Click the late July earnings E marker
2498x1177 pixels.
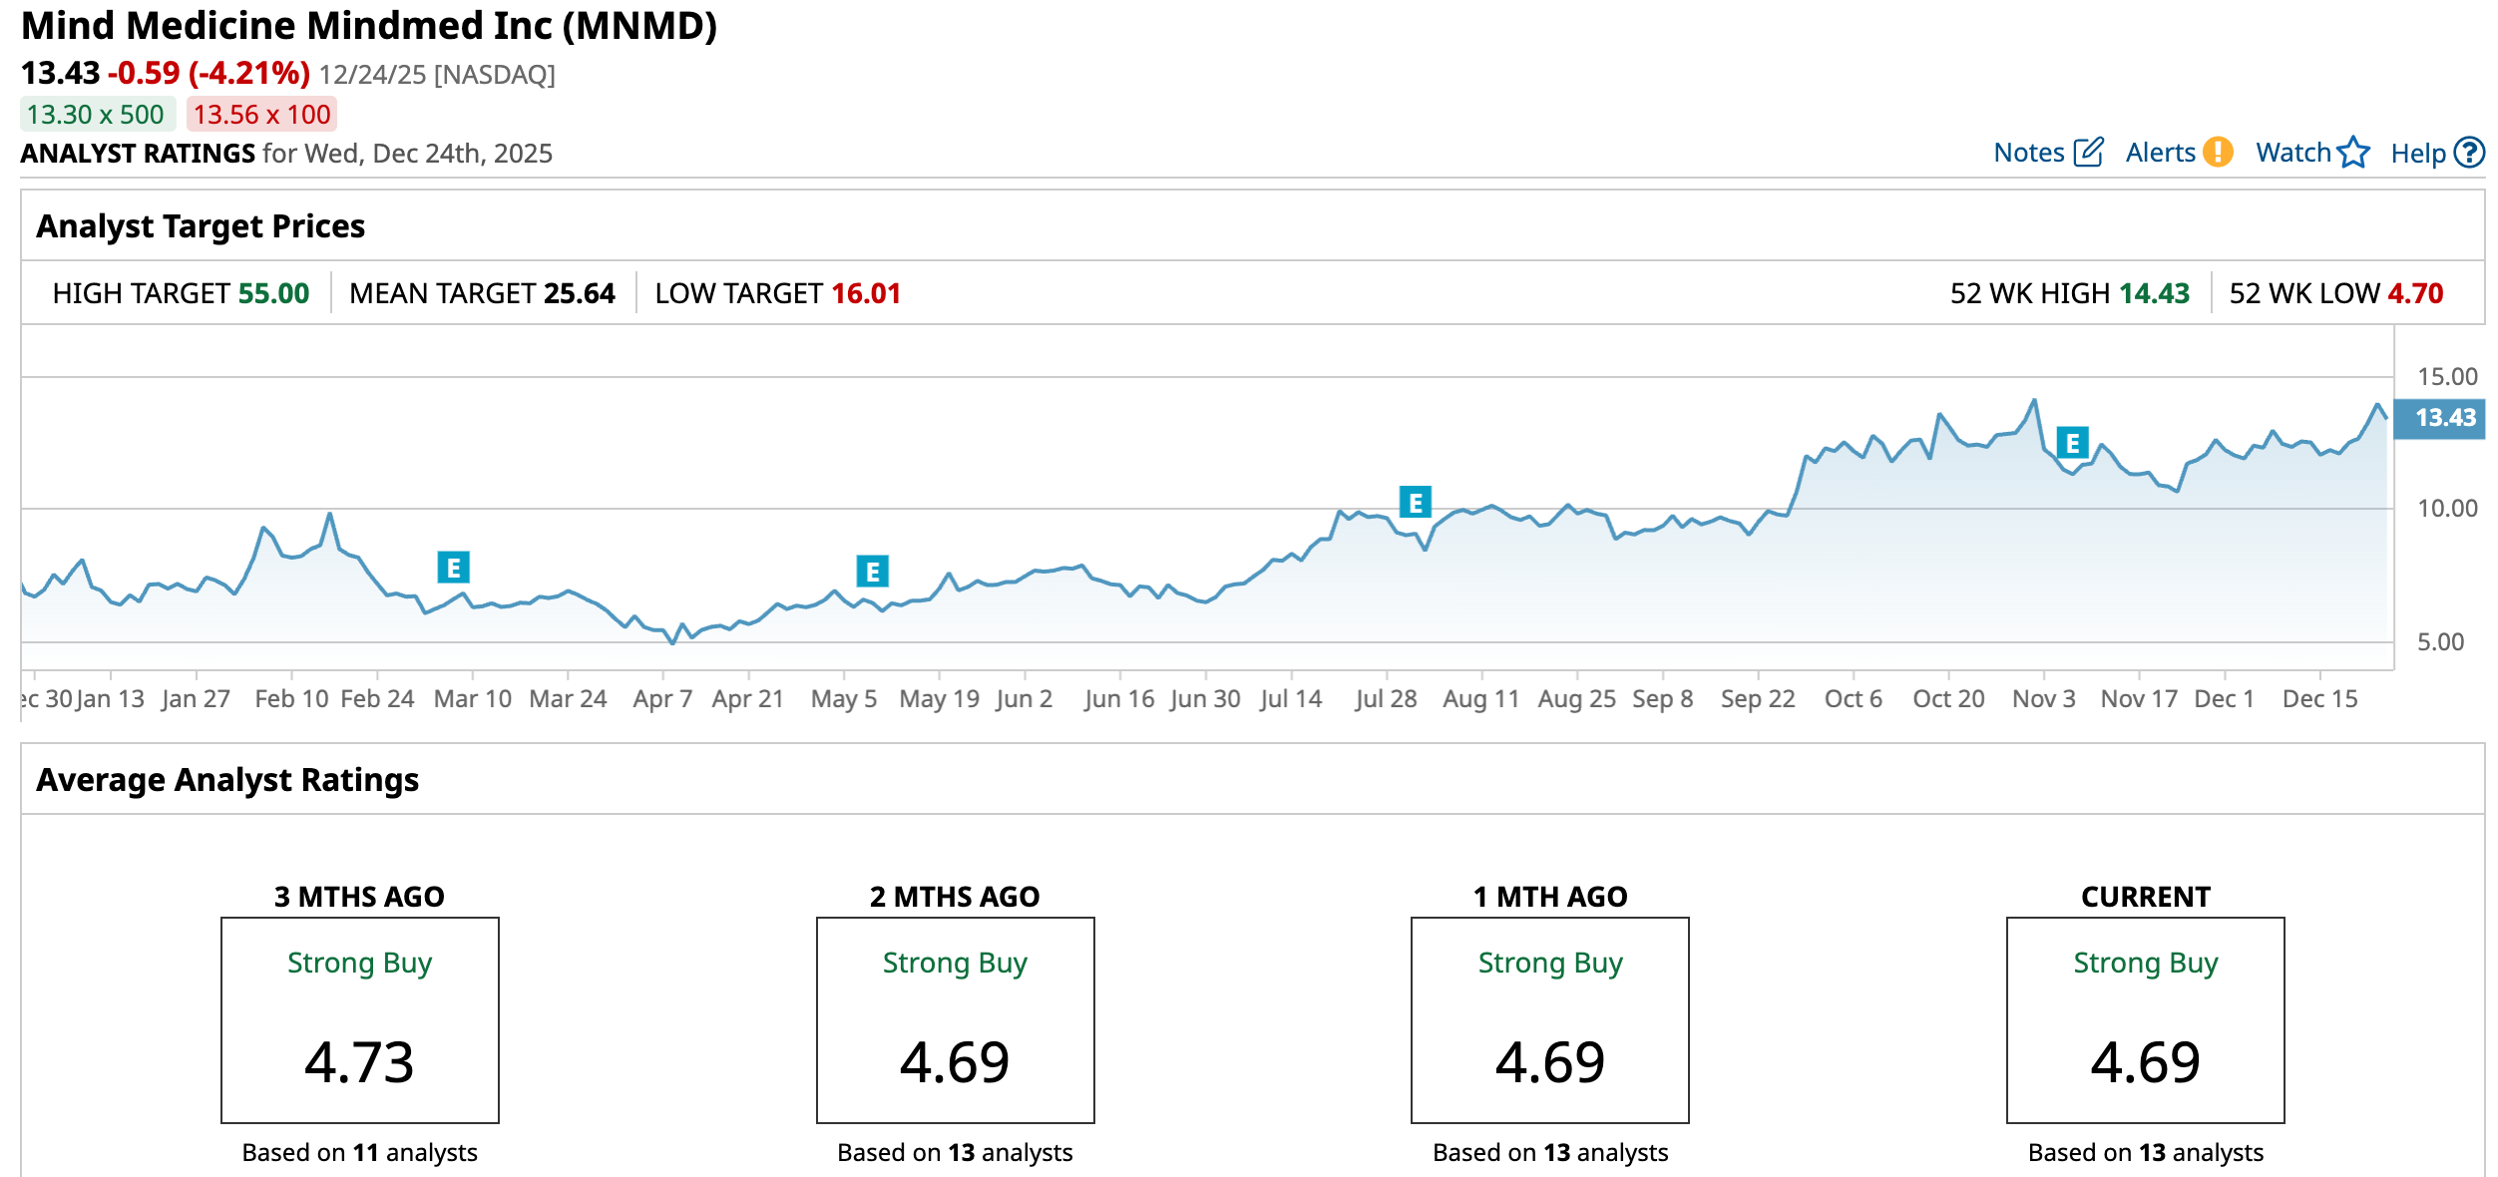[1416, 503]
